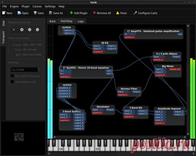Open the Help menu
The height and width of the screenshot is (156, 196).
click(x=61, y=6)
